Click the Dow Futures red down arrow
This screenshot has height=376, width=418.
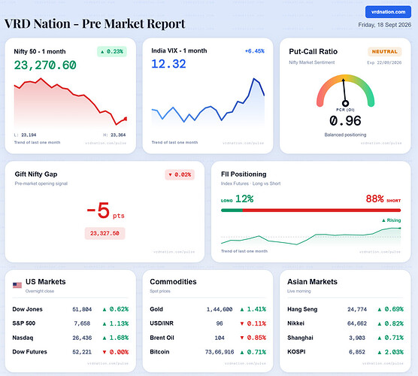(x=104, y=352)
